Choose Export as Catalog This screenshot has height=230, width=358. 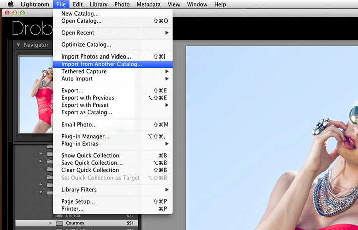pyautogui.click(x=113, y=112)
